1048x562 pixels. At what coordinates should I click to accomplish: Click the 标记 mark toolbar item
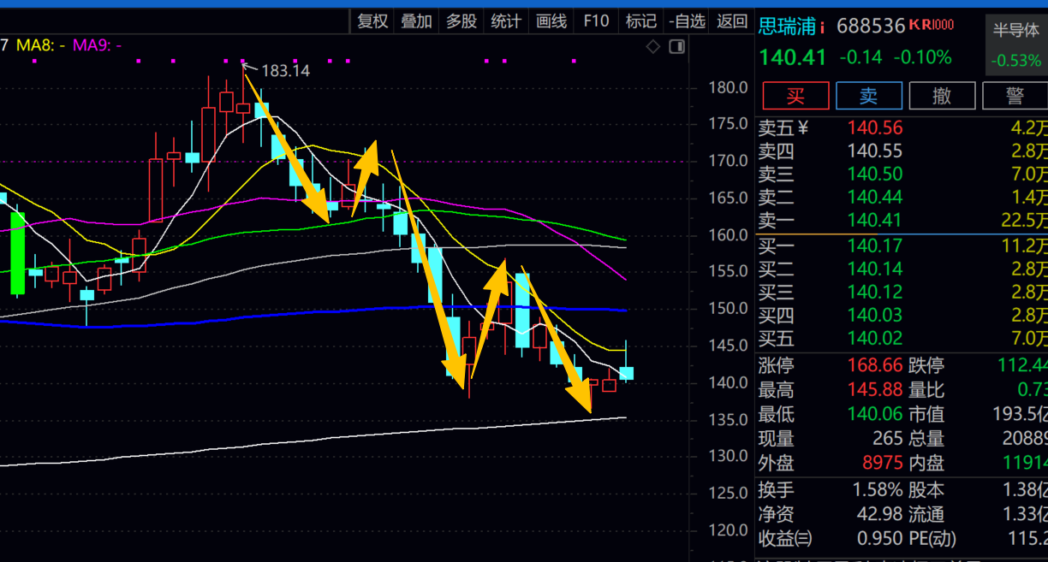640,21
